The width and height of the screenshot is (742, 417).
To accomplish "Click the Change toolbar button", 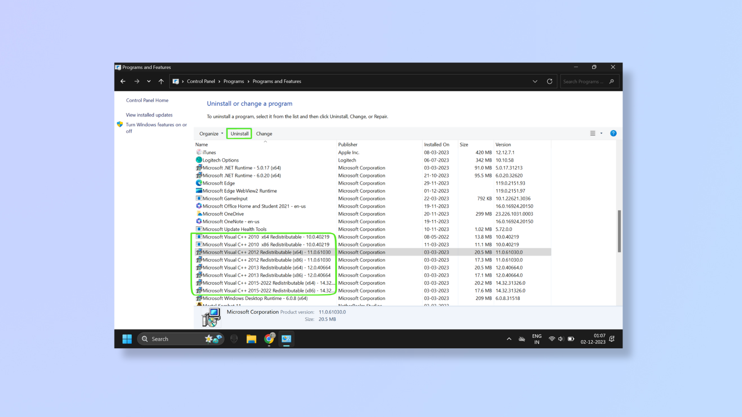I will click(264, 134).
